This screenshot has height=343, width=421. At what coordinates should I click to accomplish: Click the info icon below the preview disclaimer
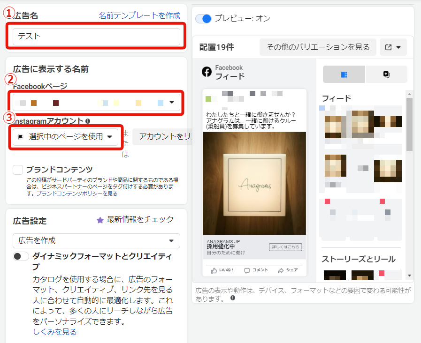(x=233, y=298)
